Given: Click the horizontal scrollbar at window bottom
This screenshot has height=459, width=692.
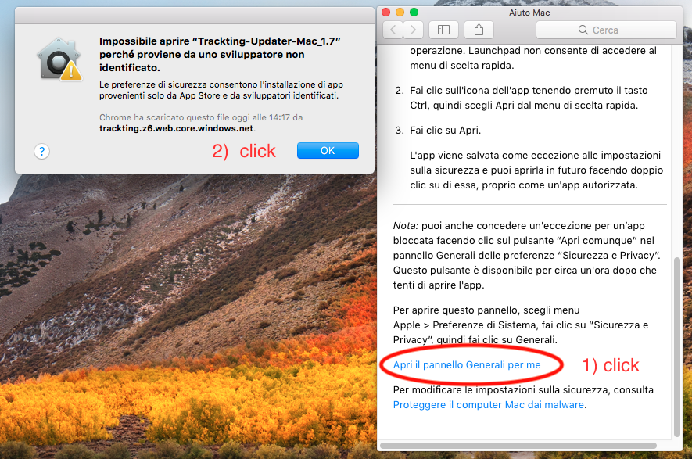Looking at the screenshot, I should (518, 446).
